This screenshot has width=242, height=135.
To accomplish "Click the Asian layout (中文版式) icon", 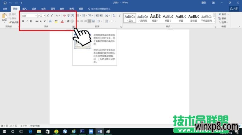I will click(106, 16).
